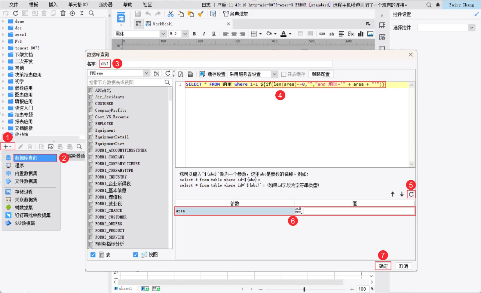Open the add dataset plus dropdown
Viewport: 481px width, 293px height.
8,147
